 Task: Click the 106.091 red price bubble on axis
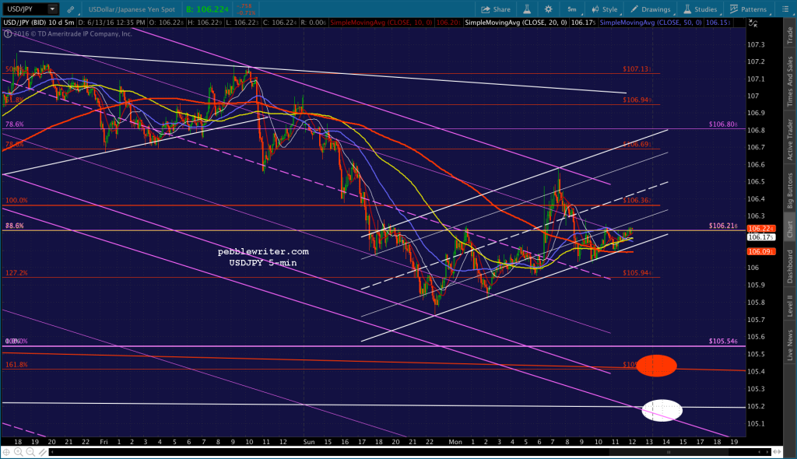click(761, 251)
